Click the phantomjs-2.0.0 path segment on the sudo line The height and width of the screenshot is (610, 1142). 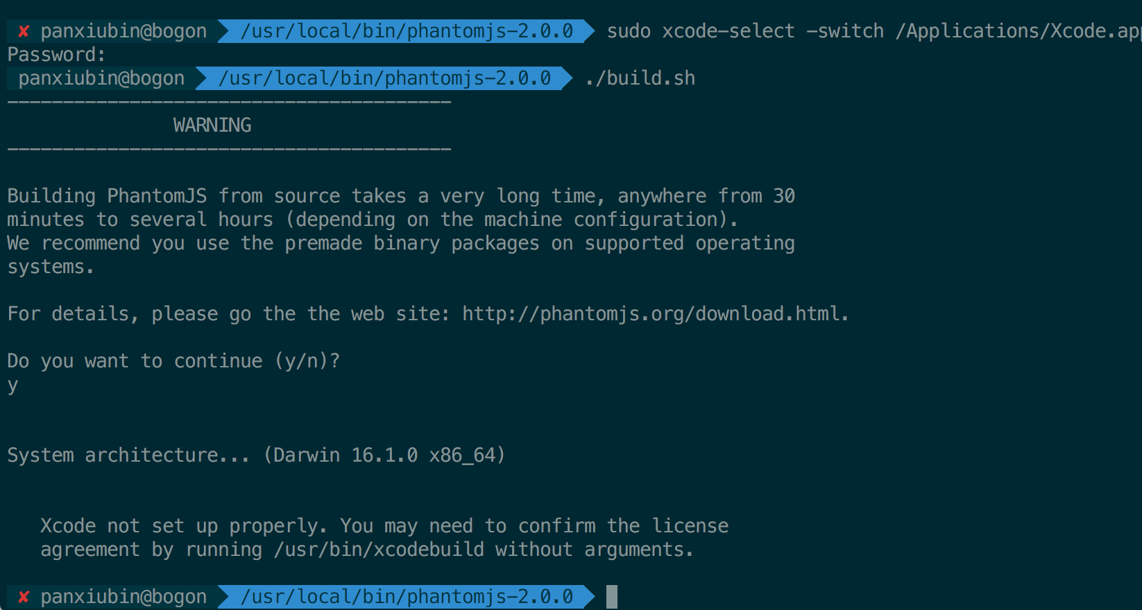407,31
